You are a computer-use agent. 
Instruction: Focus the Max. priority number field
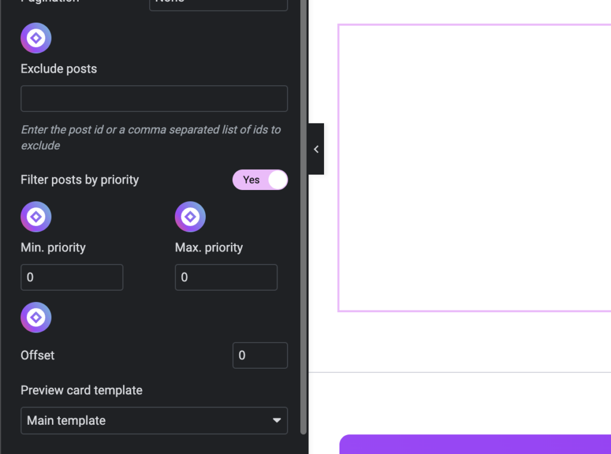tap(226, 278)
